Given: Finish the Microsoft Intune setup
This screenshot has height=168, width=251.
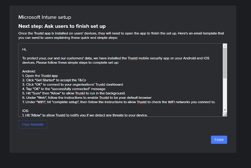Looking at the screenshot, I should click(219, 140).
